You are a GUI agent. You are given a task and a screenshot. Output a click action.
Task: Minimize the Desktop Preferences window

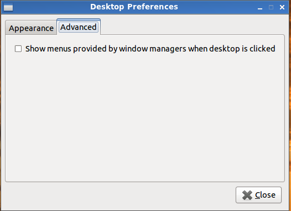260,7
